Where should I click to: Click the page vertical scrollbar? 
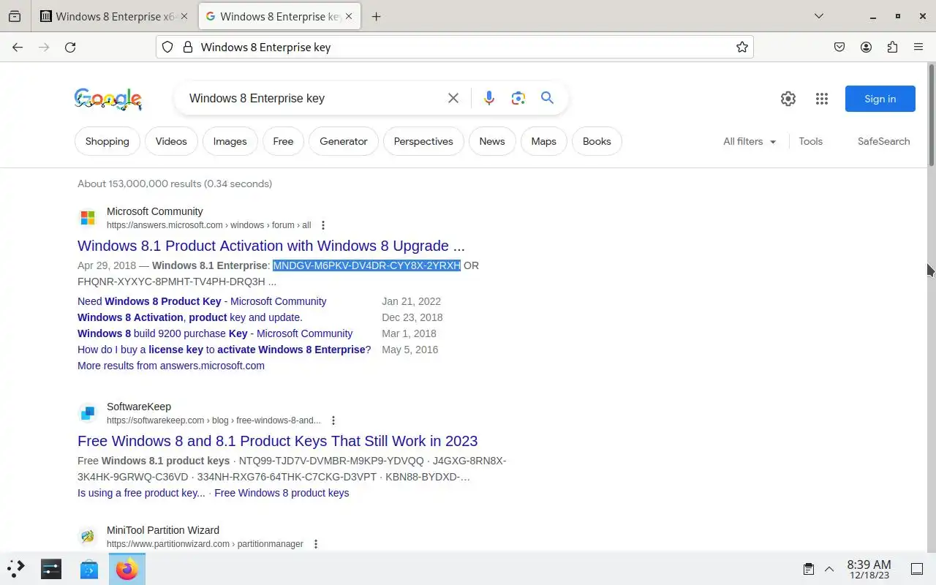point(932,114)
